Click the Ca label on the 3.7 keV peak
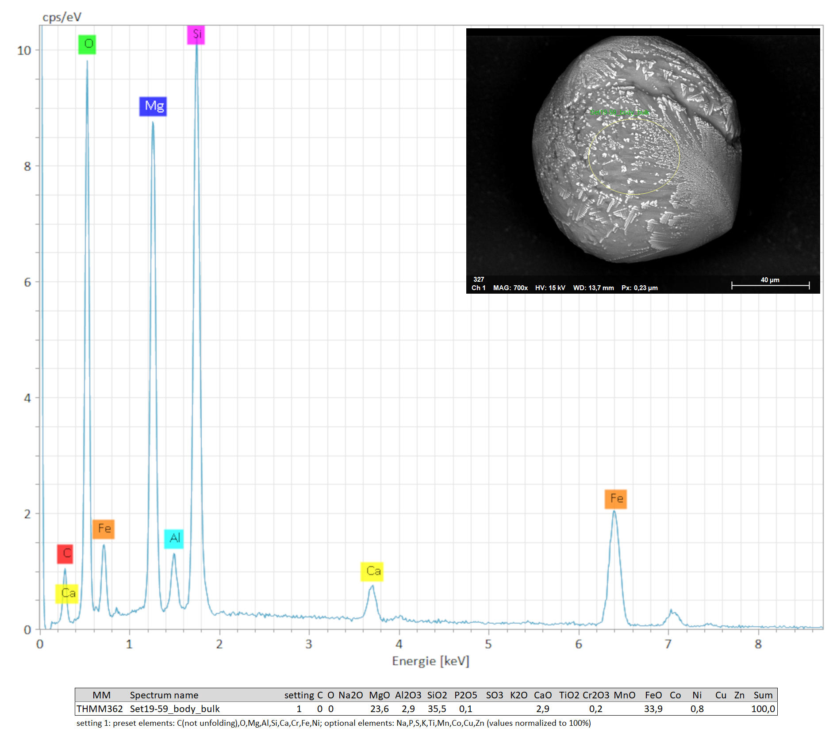837x751 pixels. click(x=372, y=571)
